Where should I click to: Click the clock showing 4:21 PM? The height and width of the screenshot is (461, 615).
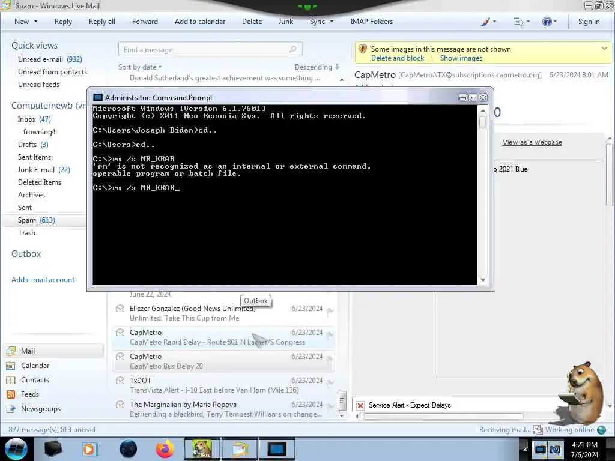(x=584, y=445)
